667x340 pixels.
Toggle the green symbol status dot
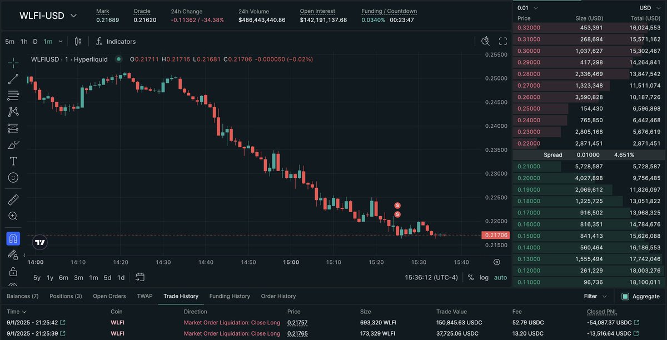coord(118,59)
